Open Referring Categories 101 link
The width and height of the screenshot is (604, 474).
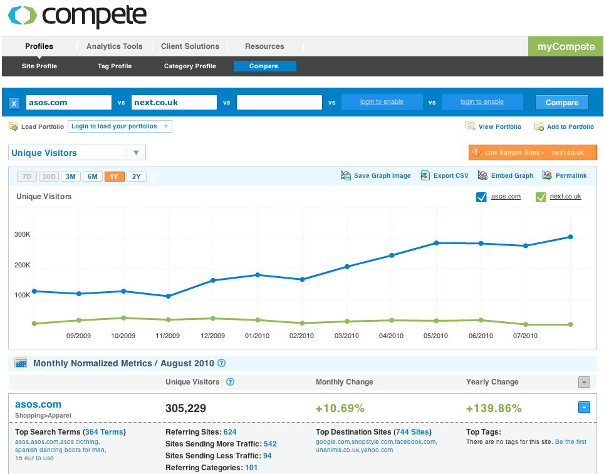tap(251, 468)
